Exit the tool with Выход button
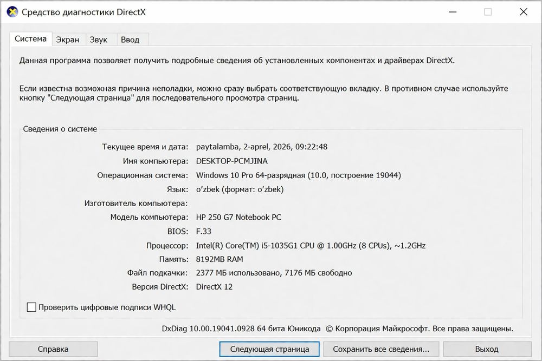542x361 pixels. (x=487, y=349)
